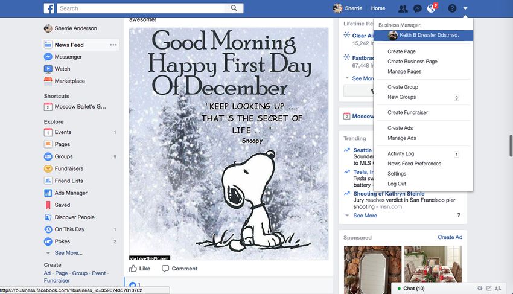Viewport: 513px width, 294px height.
Task: Choose Create Business Page from menu
Action: tap(412, 62)
